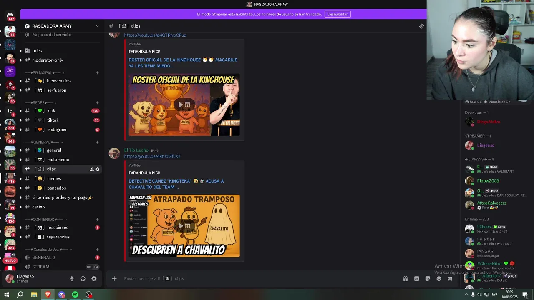534x300 pixels.
Task: Collapse the Canales de Voz category
Action: [48, 250]
